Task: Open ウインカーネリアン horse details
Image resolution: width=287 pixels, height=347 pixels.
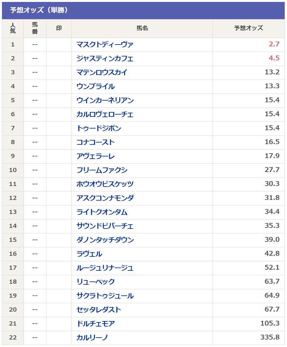Action: point(105,100)
